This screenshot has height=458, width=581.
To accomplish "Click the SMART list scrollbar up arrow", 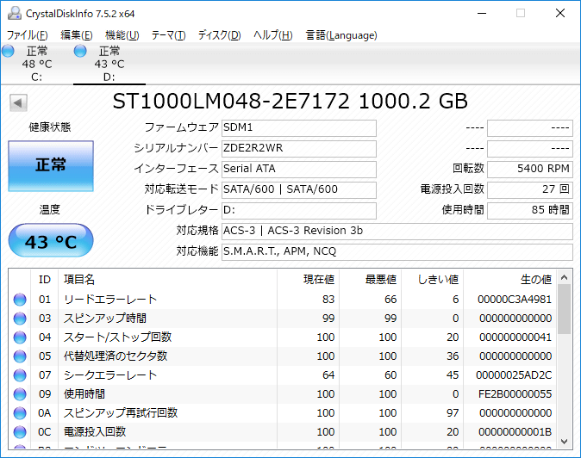I will click(x=565, y=277).
